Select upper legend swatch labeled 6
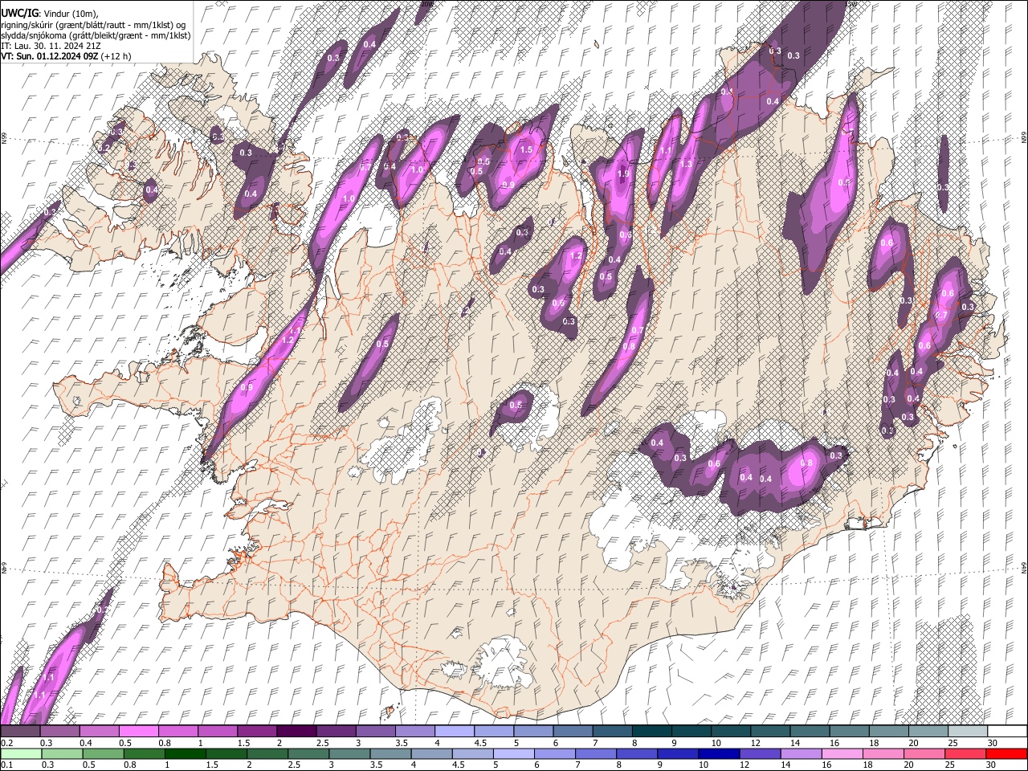Viewport: 1028px width, 771px height. (573, 731)
